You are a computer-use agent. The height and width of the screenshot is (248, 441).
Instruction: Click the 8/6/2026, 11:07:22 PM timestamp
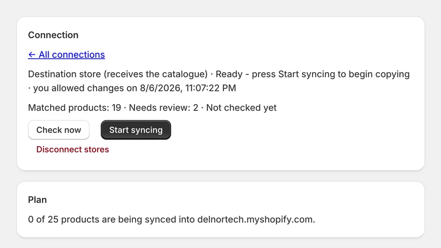(188, 88)
